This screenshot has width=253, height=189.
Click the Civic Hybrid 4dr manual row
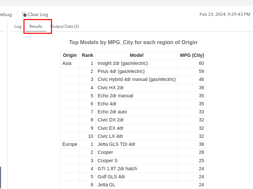136,79
